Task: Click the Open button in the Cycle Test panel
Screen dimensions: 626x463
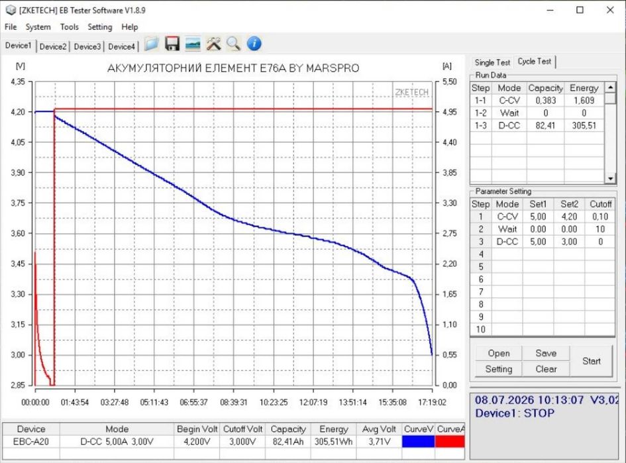Action: tap(499, 353)
